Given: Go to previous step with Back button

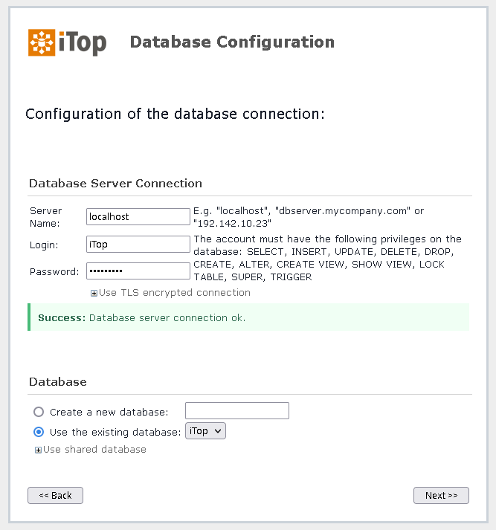Looking at the screenshot, I should pos(55,496).
